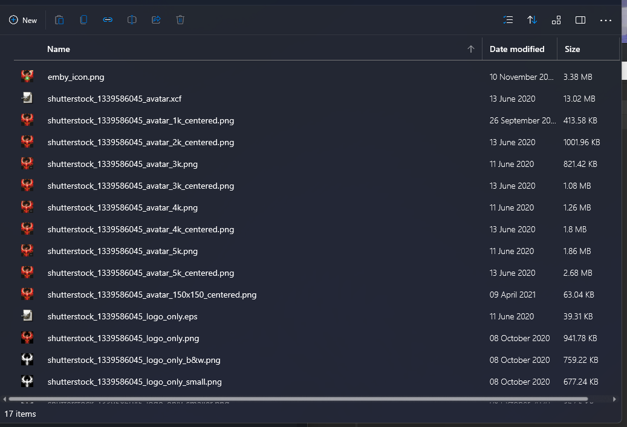
Task: Select the emby_icon.png thumbnail
Action: [x=27, y=76]
